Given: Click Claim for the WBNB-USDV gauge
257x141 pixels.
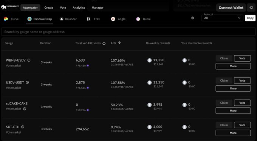Looking at the screenshot, I should pos(224,58).
